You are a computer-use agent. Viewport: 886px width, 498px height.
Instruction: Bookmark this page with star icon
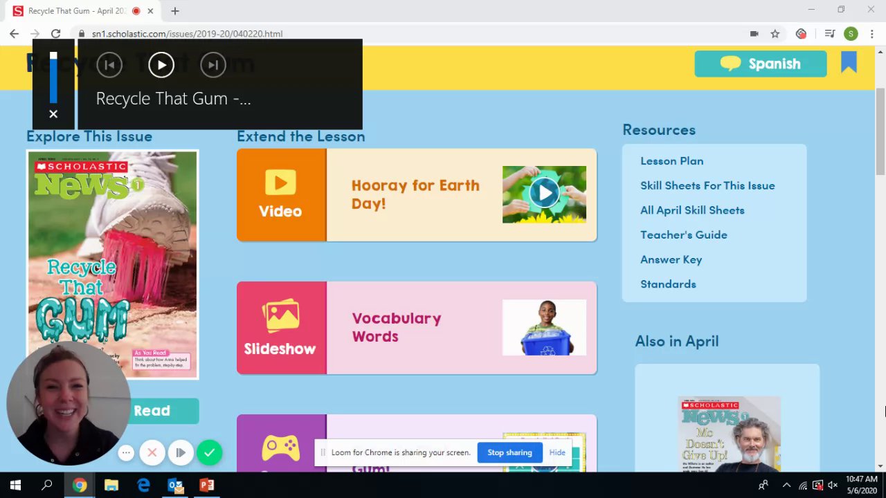(x=775, y=33)
